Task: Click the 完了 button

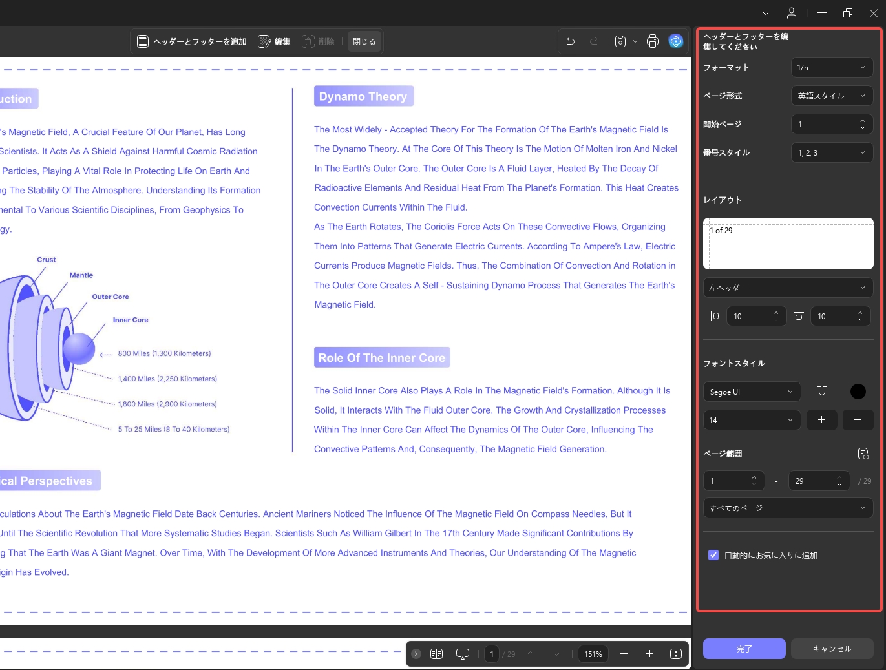Action: coord(744,649)
